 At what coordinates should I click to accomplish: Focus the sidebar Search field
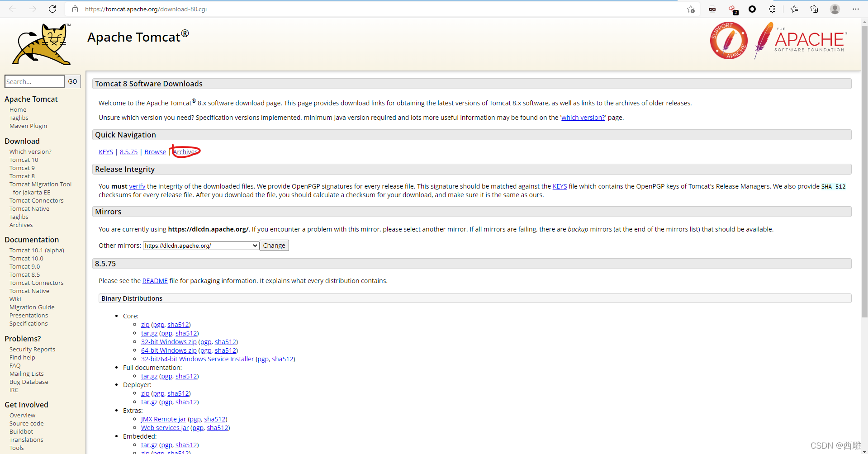coord(34,81)
